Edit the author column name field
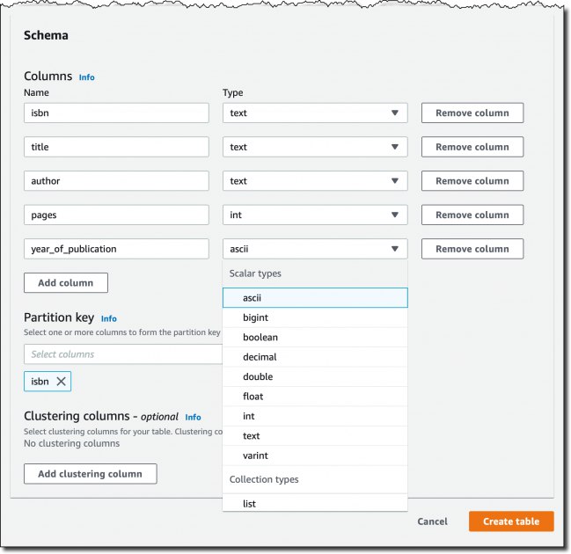 [116, 181]
